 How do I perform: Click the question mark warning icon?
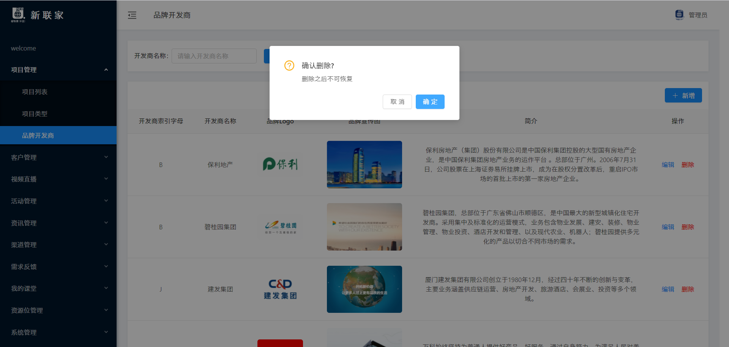coord(289,66)
